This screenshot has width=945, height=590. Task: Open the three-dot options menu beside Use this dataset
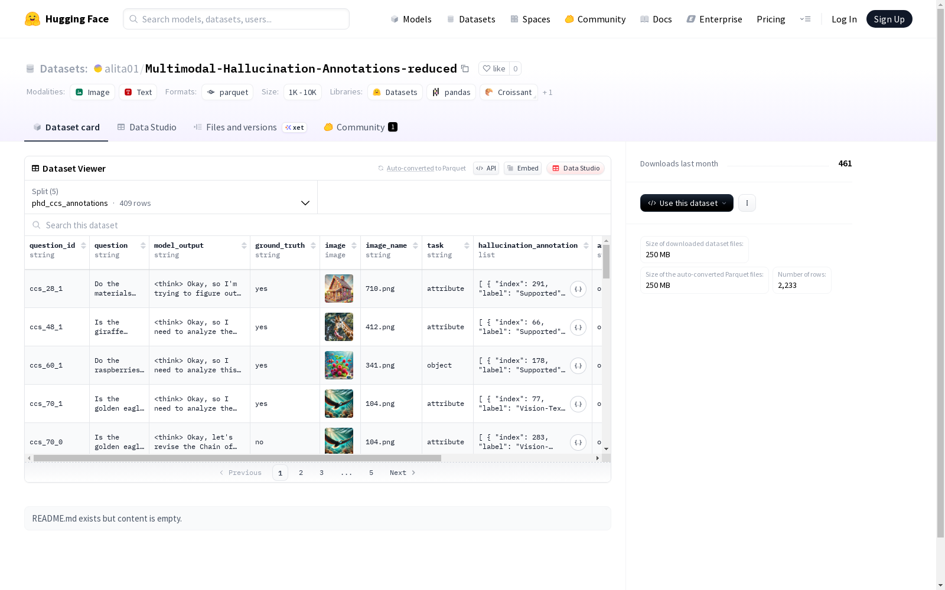[747, 203]
